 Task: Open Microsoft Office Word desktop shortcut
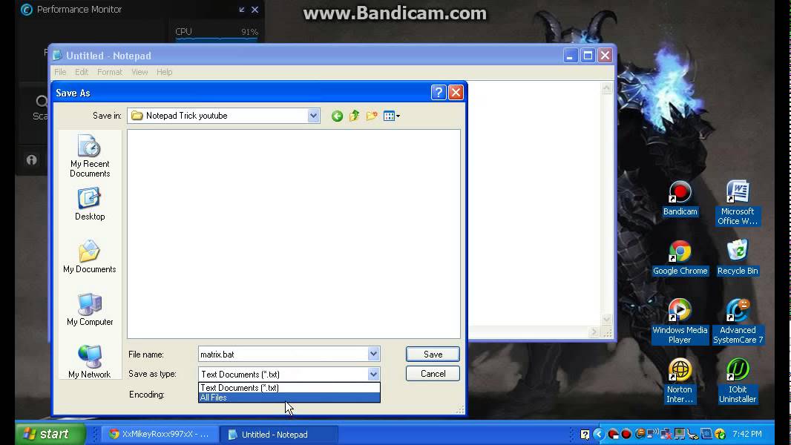pyautogui.click(x=738, y=202)
